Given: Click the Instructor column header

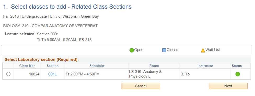Looking at the screenshot, I should [x=205, y=66].
